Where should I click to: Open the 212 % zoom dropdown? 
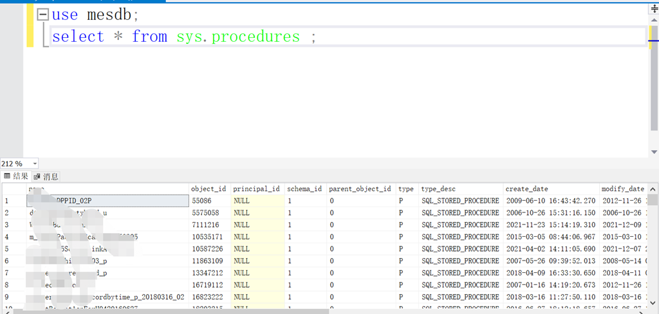(35, 163)
